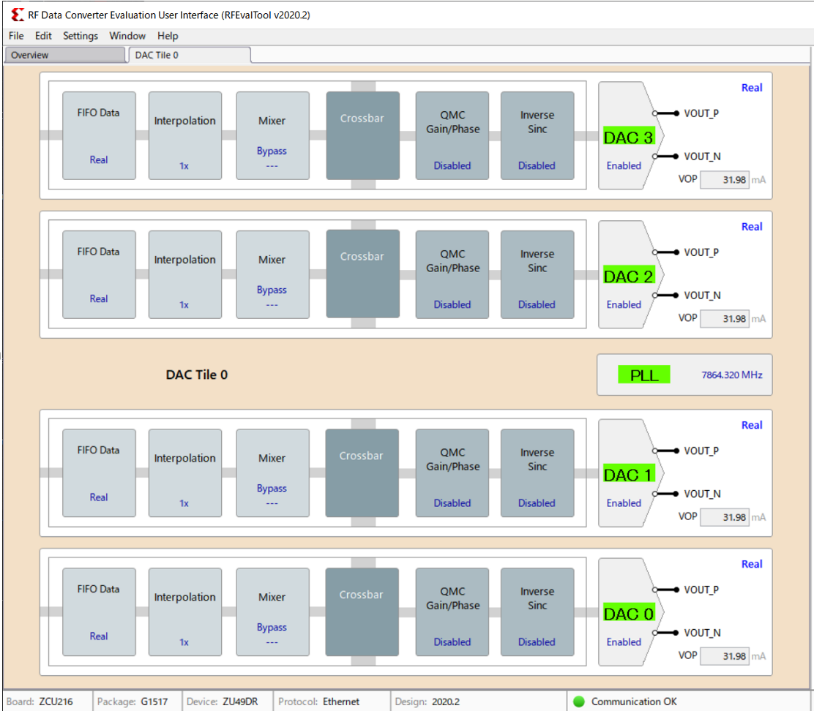Open Crossbar block in DAC 2 row

point(363,274)
